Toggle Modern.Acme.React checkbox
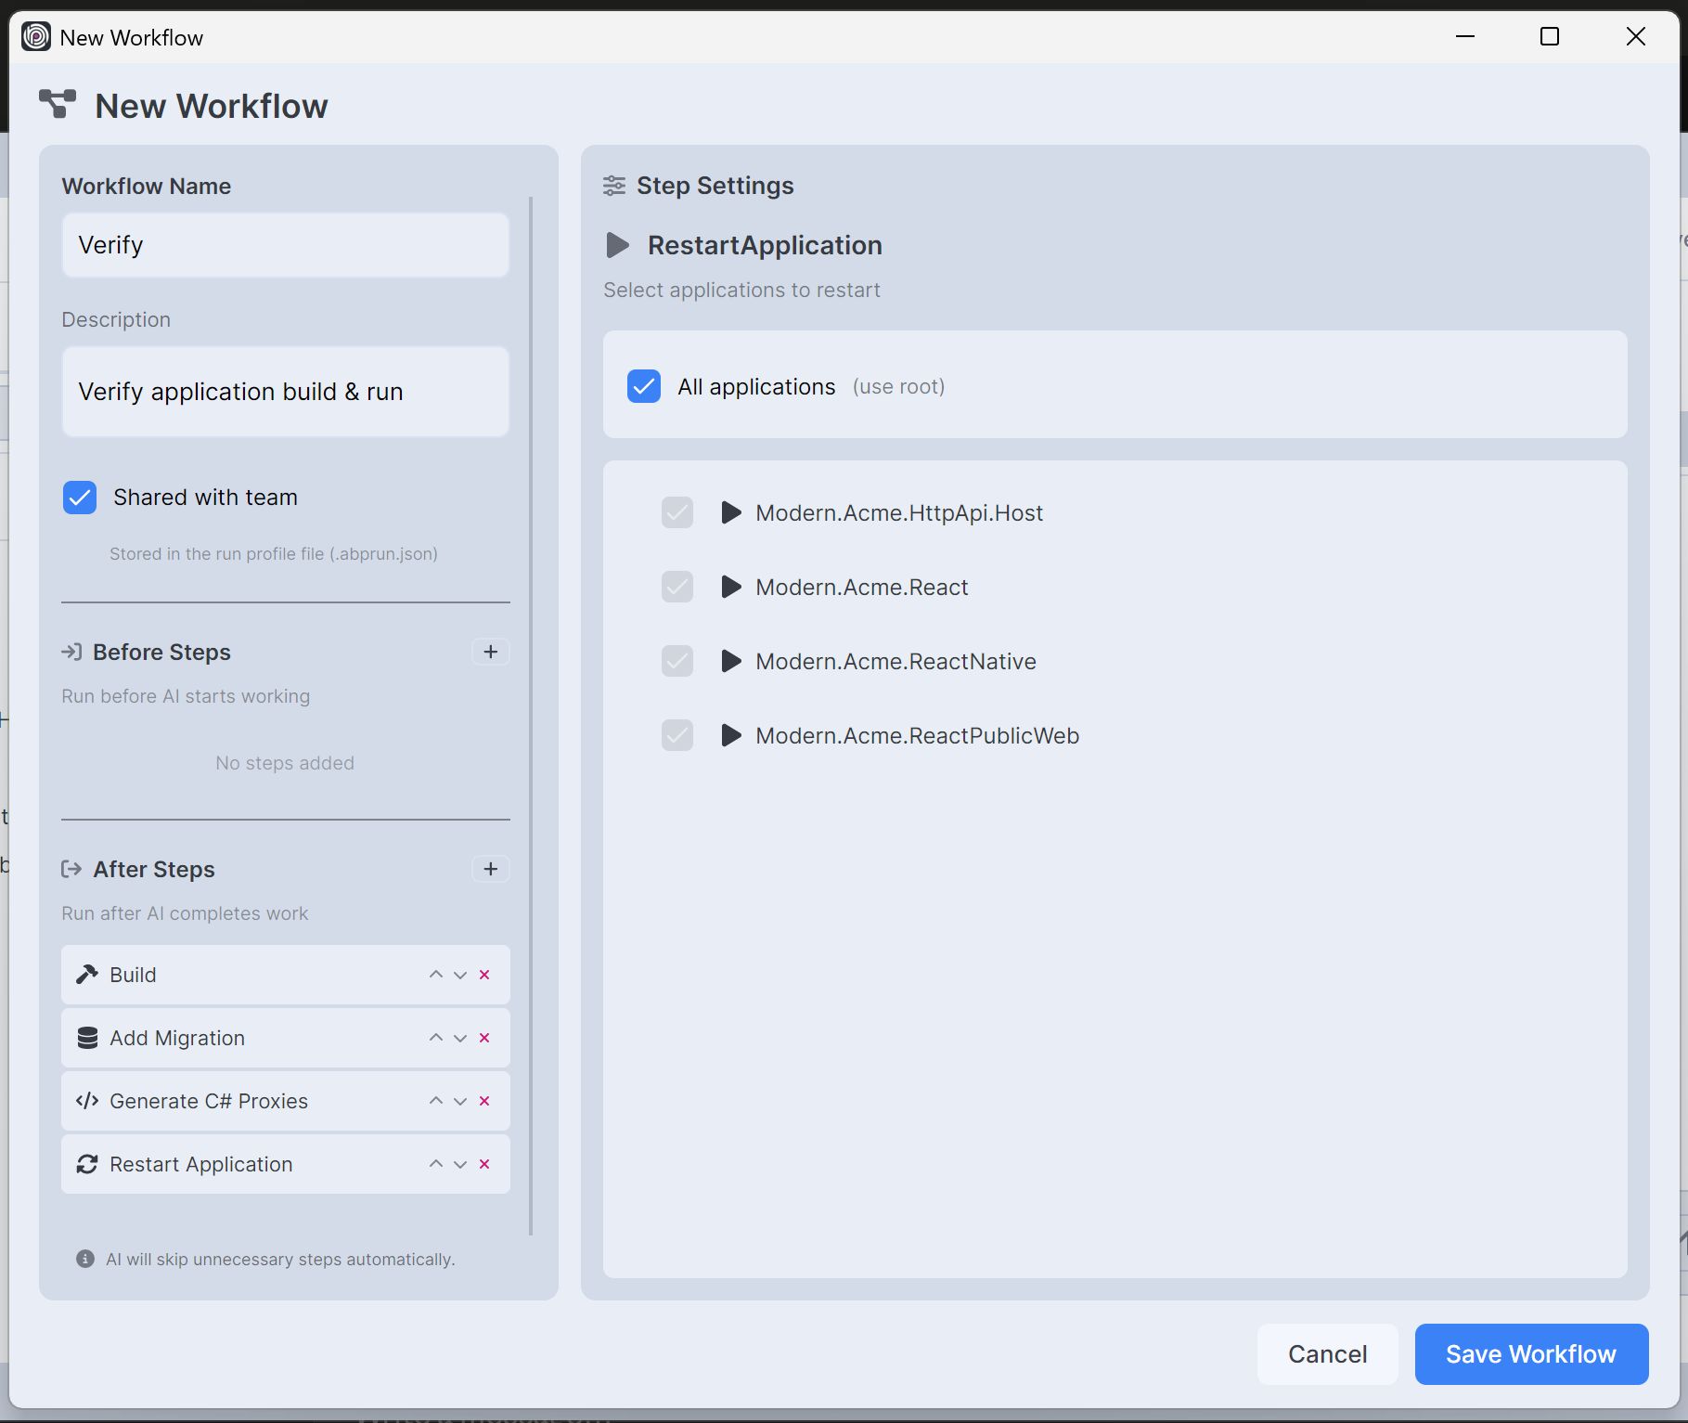This screenshot has height=1423, width=1688. point(677,587)
